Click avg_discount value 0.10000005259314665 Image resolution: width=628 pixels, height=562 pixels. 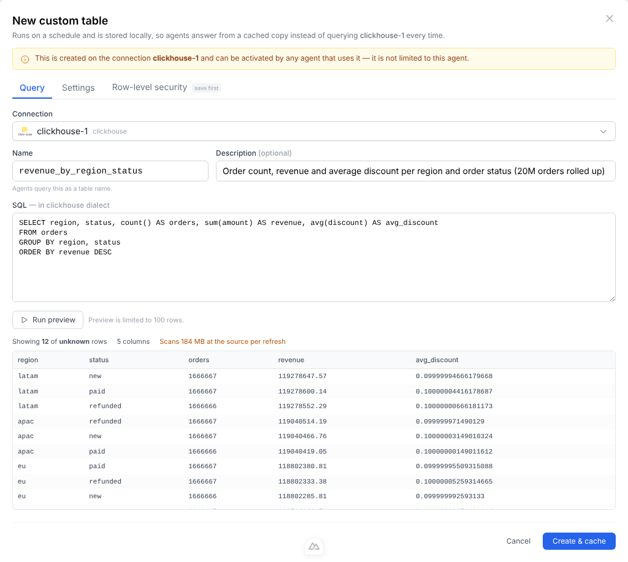pos(454,481)
